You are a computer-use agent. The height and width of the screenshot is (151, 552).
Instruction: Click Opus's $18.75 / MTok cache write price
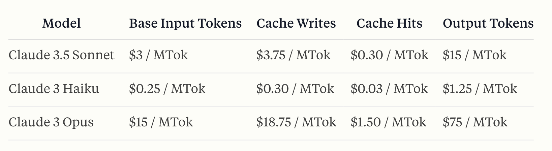pyautogui.click(x=296, y=122)
